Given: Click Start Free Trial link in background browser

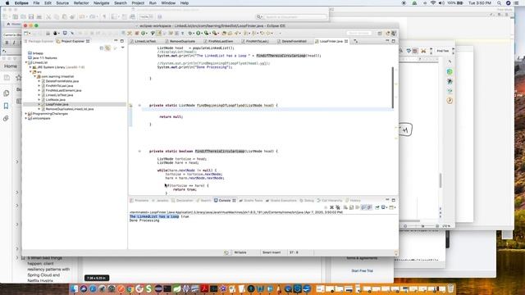Looking at the screenshot, I should [362, 270].
